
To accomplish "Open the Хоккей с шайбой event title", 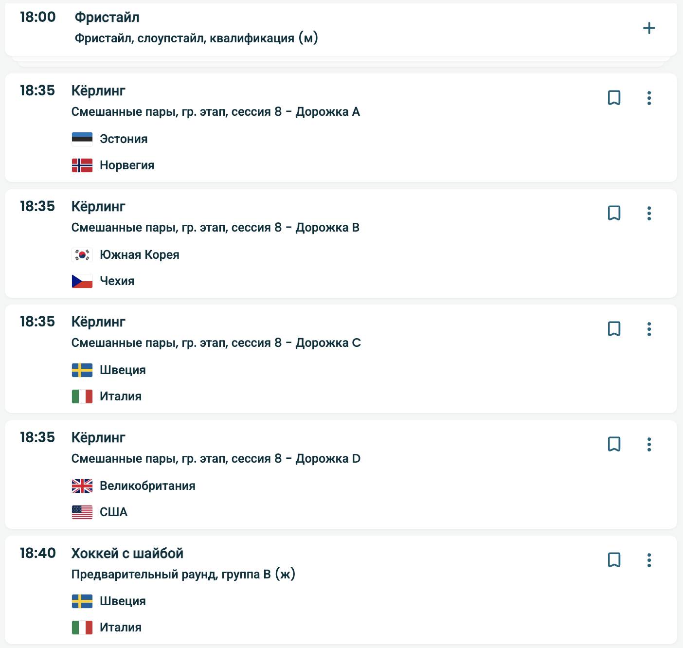I will pyautogui.click(x=127, y=553).
